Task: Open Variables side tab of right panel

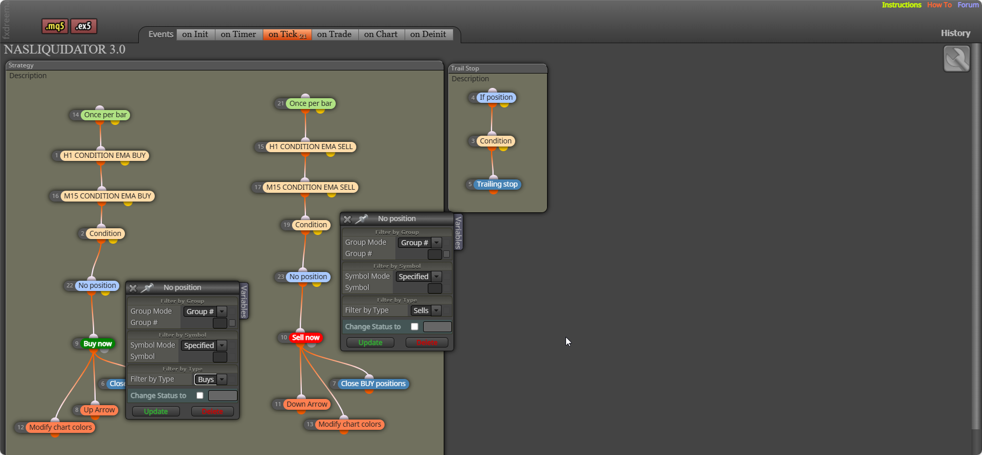Action: [x=458, y=232]
